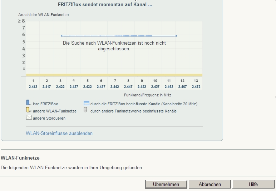276x191 pixels.
Task: Click channel 9 frequency 2,452 label
Action: click(x=142, y=87)
